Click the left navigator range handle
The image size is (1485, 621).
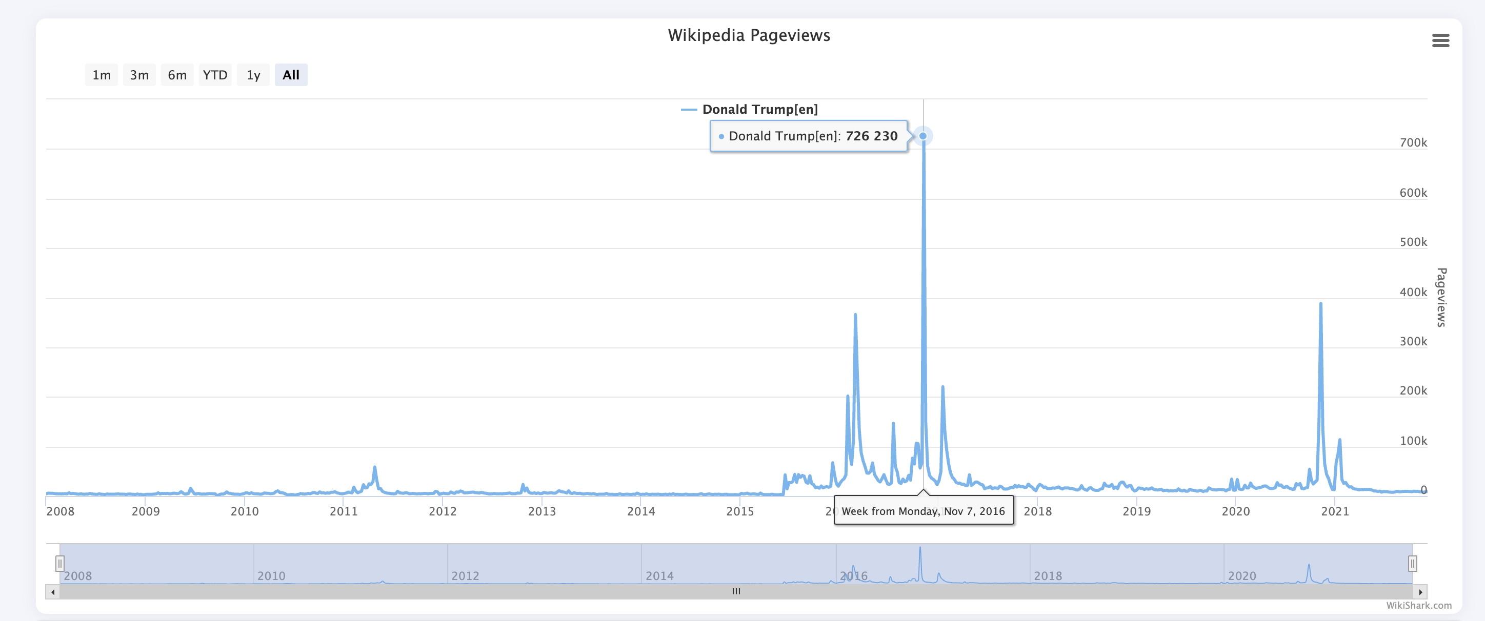(x=60, y=563)
